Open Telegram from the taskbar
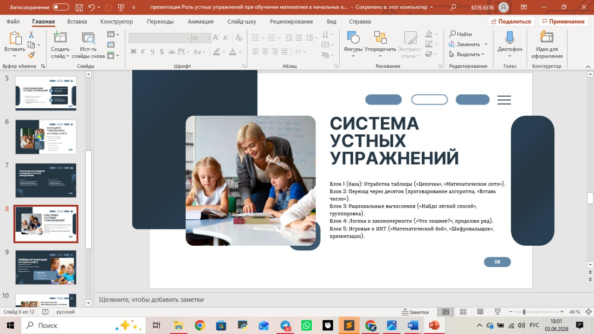 285,325
